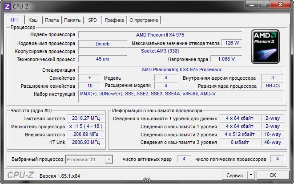Click the 1.068 V core voltage value
Screen dimensions: 294x184
(226, 59)
